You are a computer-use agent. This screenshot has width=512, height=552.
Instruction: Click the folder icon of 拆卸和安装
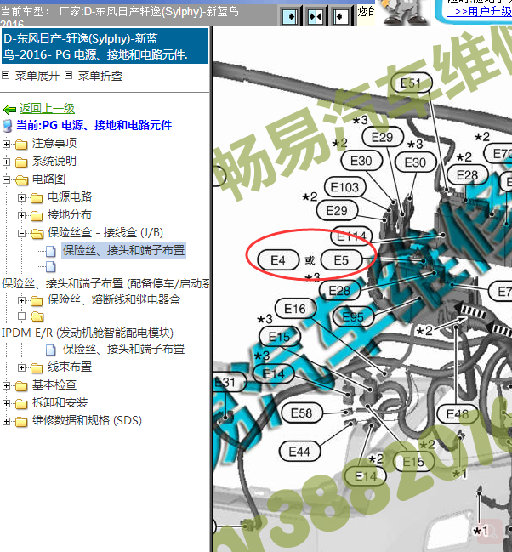tap(21, 403)
